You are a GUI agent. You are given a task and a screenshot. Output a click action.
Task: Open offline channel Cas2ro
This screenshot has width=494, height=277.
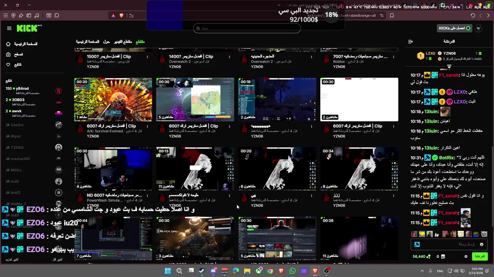[x=34, y=125]
